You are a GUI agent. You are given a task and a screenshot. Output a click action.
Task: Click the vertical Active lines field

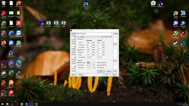pos(100,42)
